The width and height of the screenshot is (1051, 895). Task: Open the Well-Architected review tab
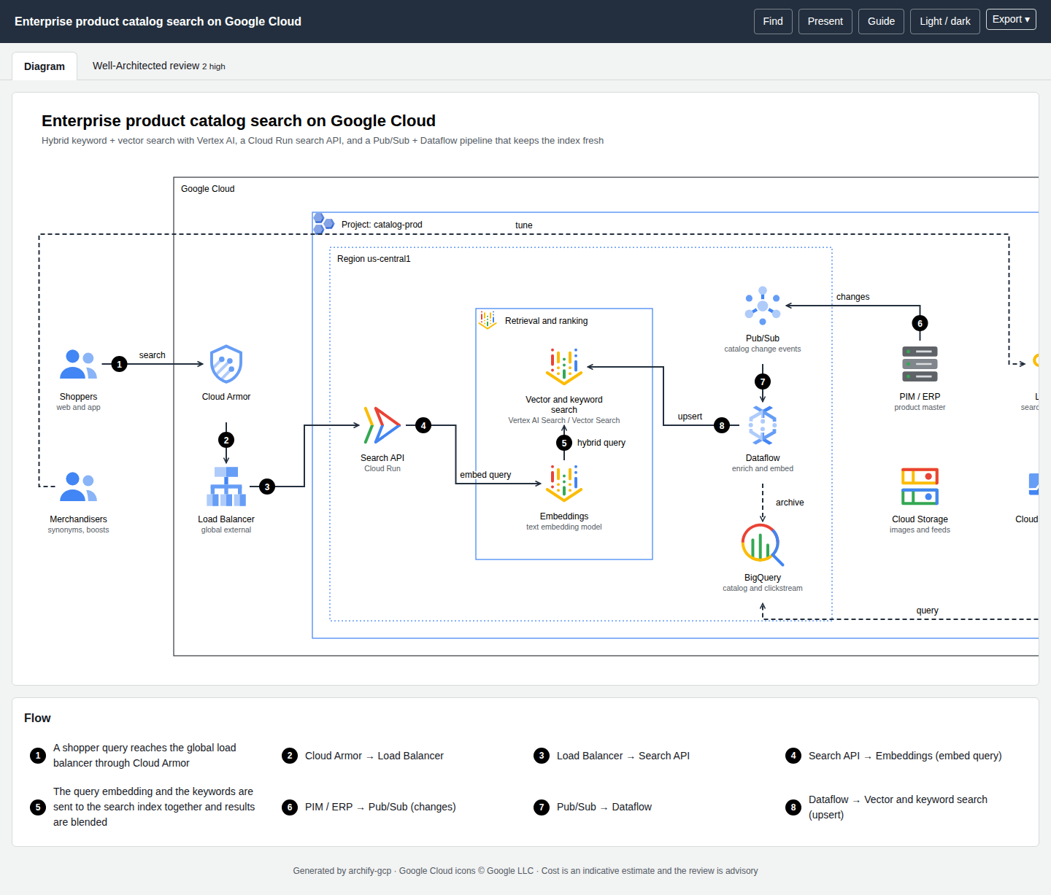pos(159,66)
